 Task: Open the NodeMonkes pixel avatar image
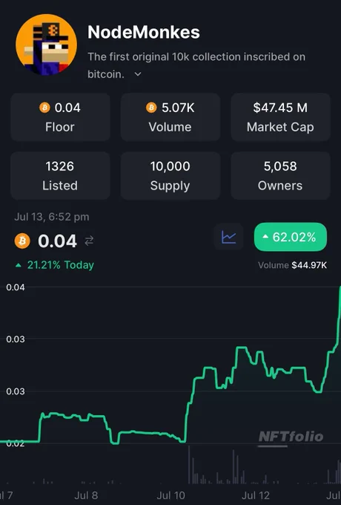(46, 45)
